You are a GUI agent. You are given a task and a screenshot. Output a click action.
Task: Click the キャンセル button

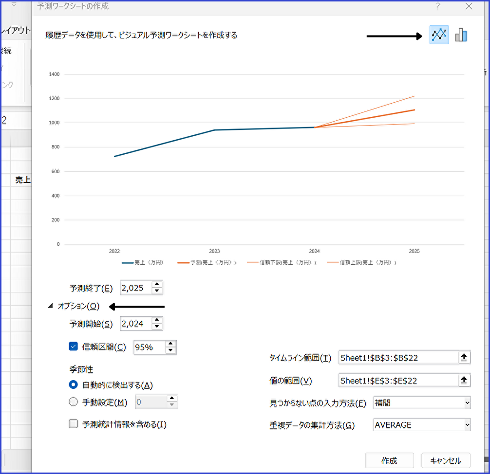(x=446, y=460)
